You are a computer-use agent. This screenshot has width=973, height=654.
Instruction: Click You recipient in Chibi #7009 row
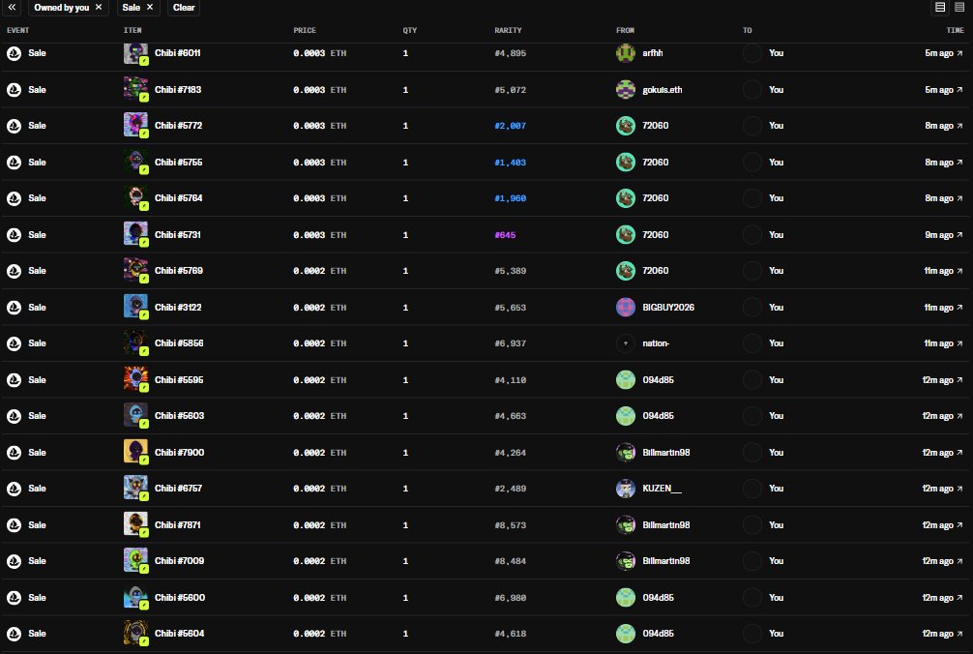click(x=777, y=561)
